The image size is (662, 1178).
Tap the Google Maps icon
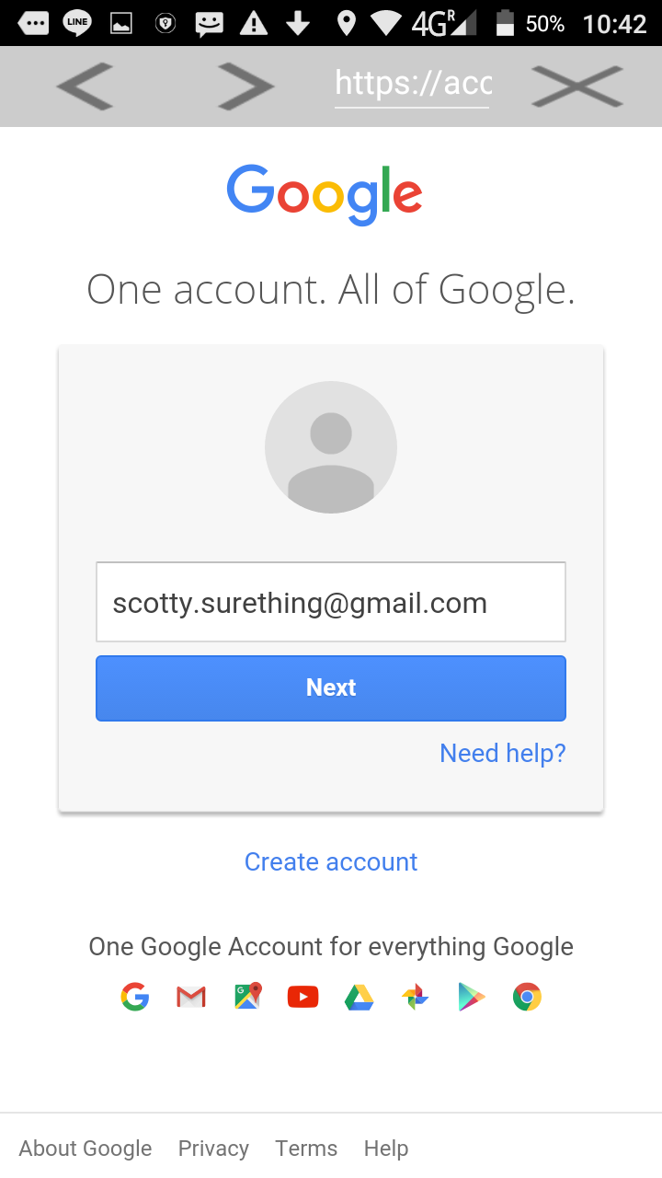pyautogui.click(x=247, y=997)
